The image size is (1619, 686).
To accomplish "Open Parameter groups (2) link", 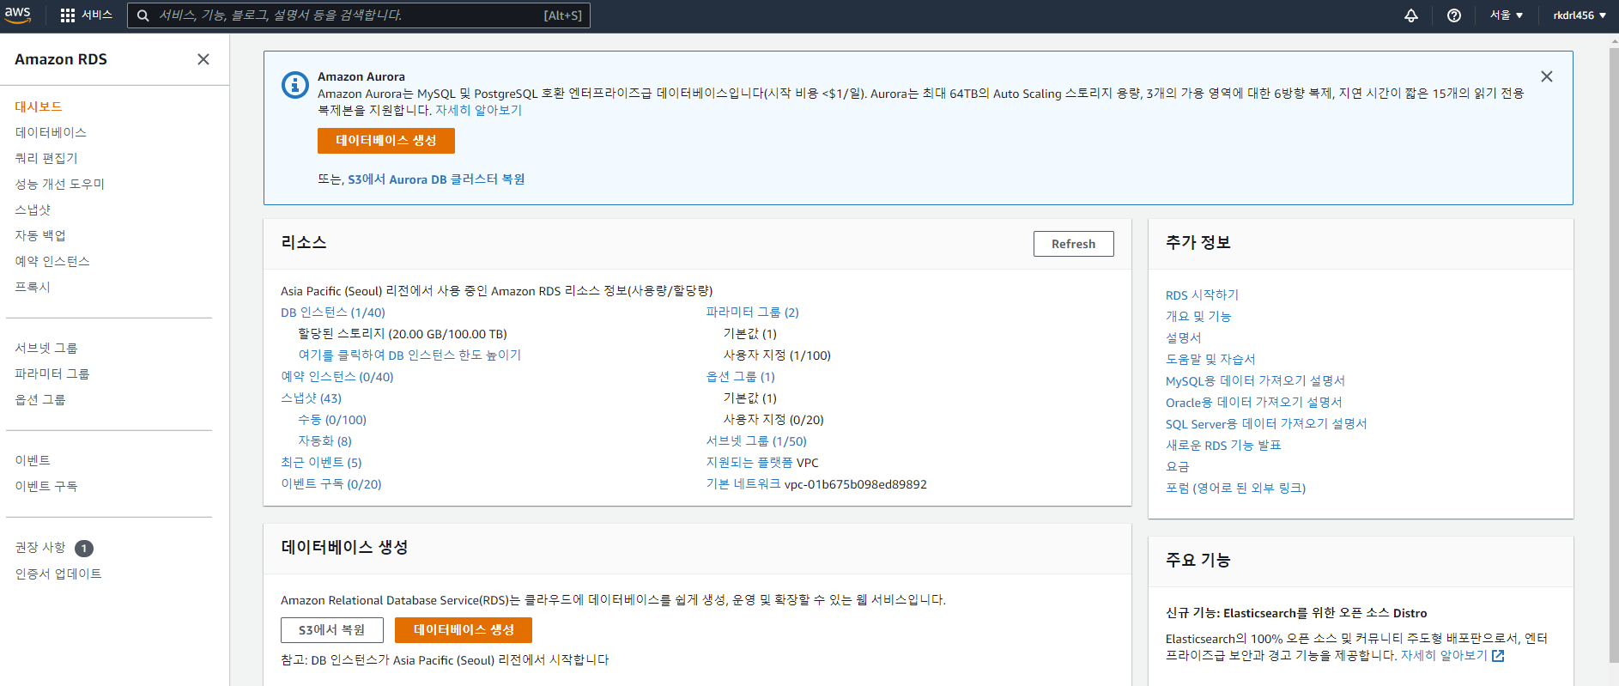I will 753,313.
